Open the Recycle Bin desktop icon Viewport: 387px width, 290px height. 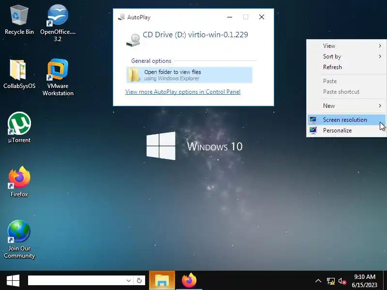tap(19, 20)
